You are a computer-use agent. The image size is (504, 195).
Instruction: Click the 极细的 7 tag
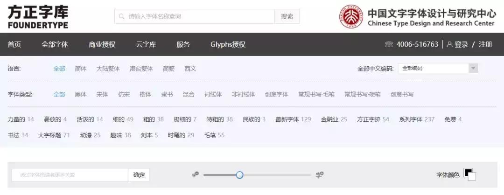click(x=185, y=119)
